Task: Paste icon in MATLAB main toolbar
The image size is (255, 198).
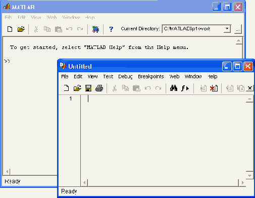Action: pos(59,29)
